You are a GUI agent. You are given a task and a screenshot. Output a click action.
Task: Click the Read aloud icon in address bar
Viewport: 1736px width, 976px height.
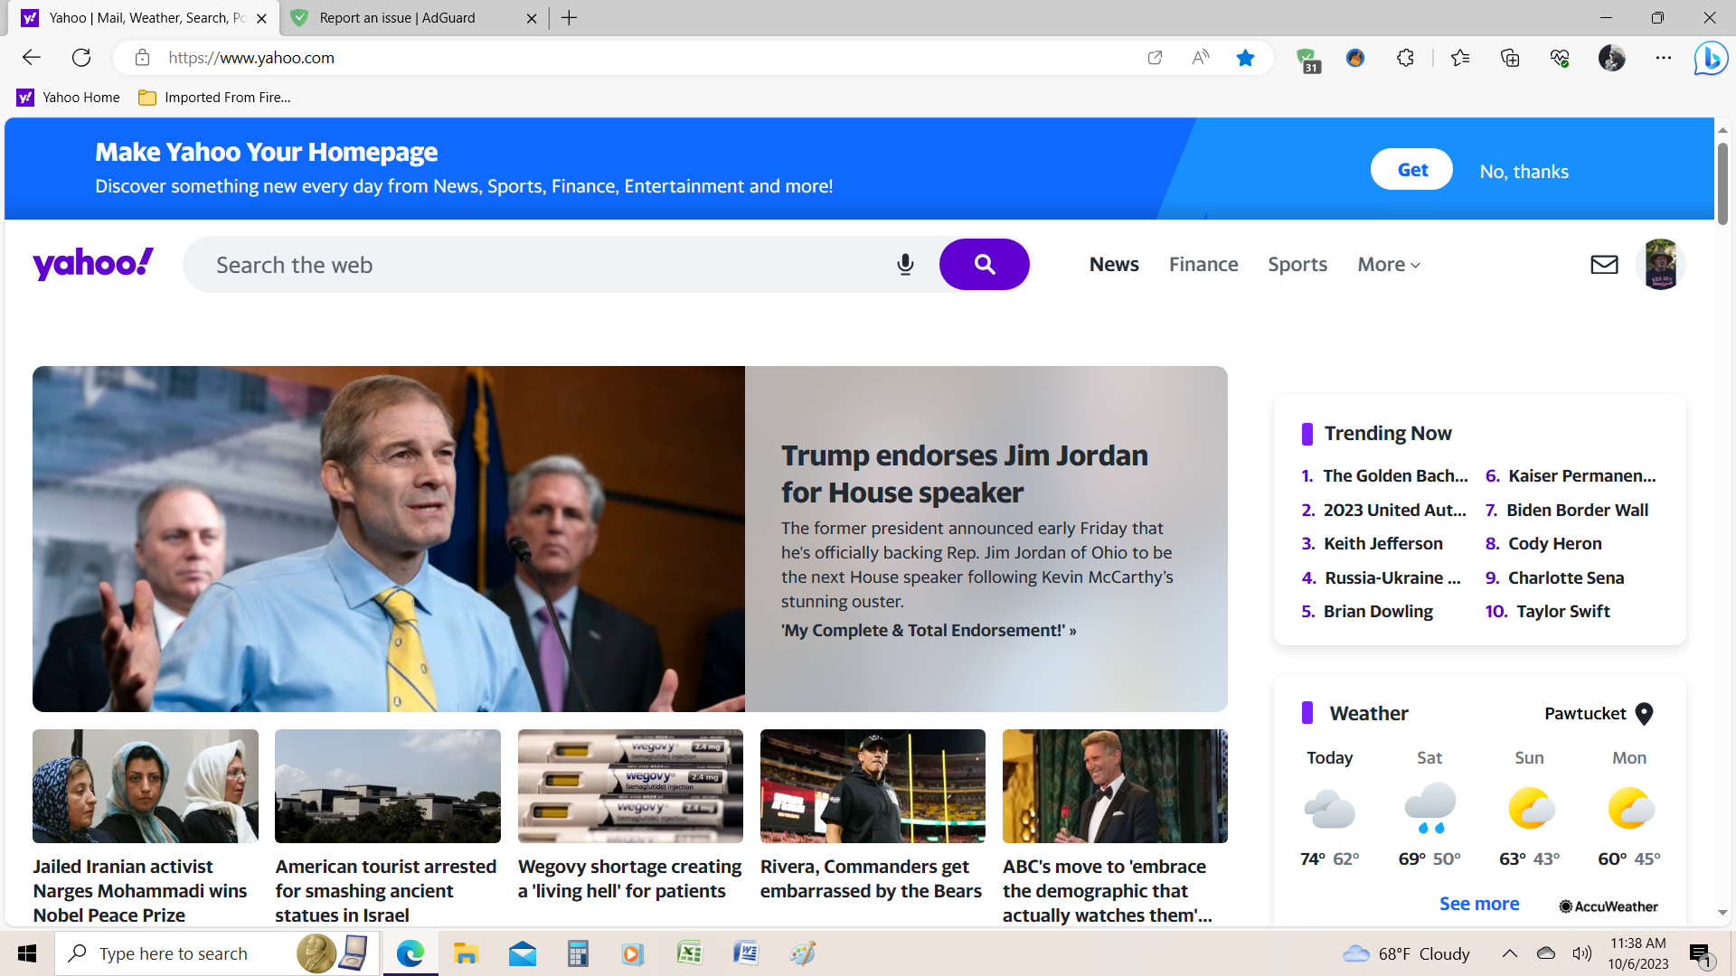tap(1200, 58)
